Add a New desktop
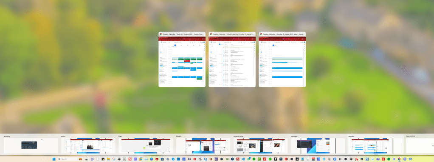The height and width of the screenshot is (162, 434). point(420,146)
